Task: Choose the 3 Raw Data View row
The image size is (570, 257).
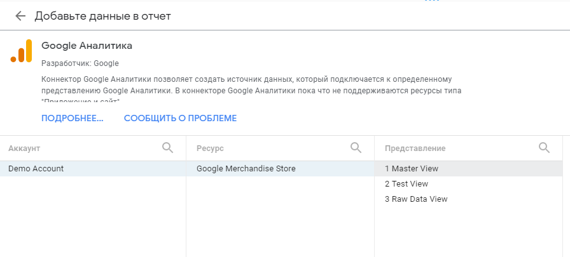Action: pyautogui.click(x=469, y=199)
